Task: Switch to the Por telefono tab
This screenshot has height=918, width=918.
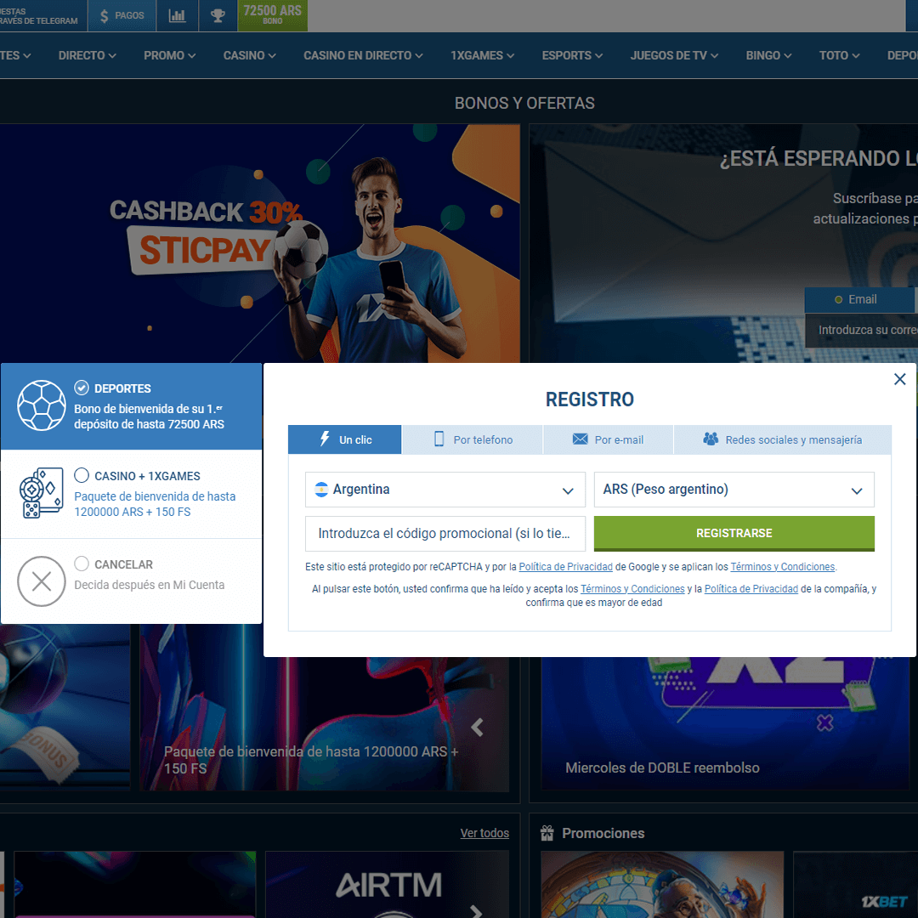Action: (x=473, y=439)
